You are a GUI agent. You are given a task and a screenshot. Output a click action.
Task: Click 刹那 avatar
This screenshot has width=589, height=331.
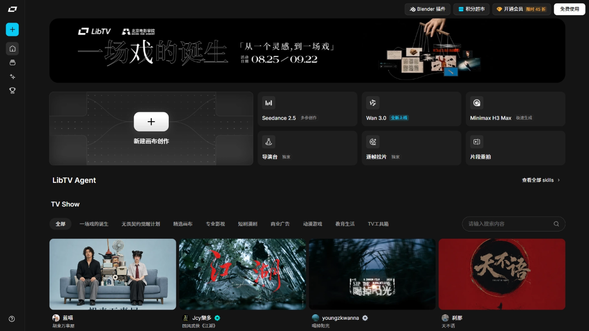[x=445, y=318]
